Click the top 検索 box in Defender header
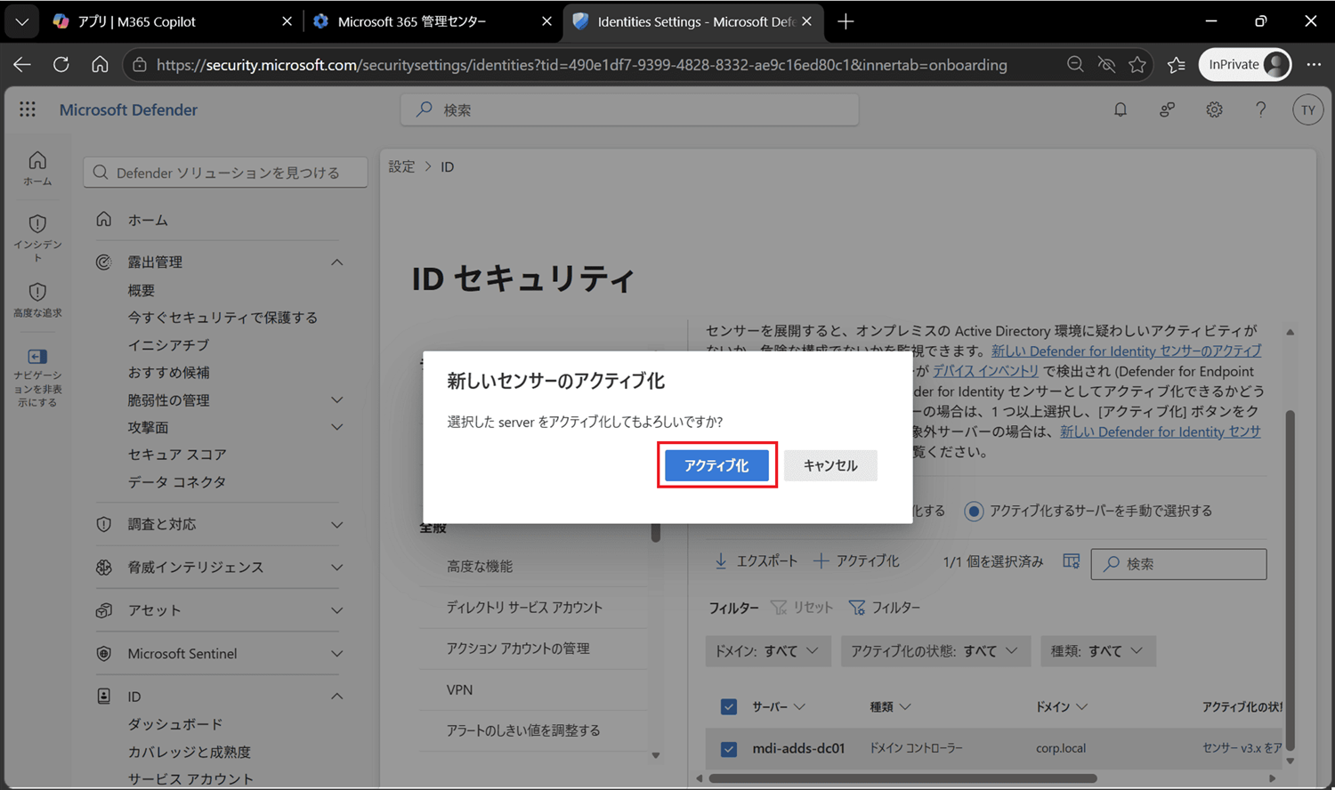Screen dimensions: 1335x790 [x=630, y=109]
